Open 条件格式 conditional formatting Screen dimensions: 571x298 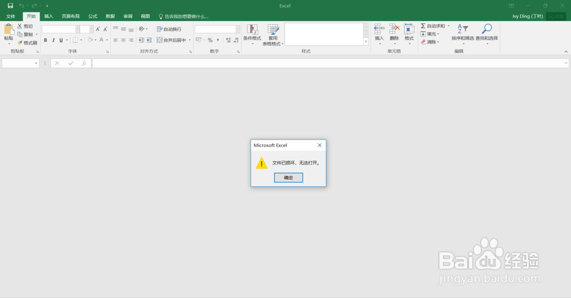pos(252,35)
